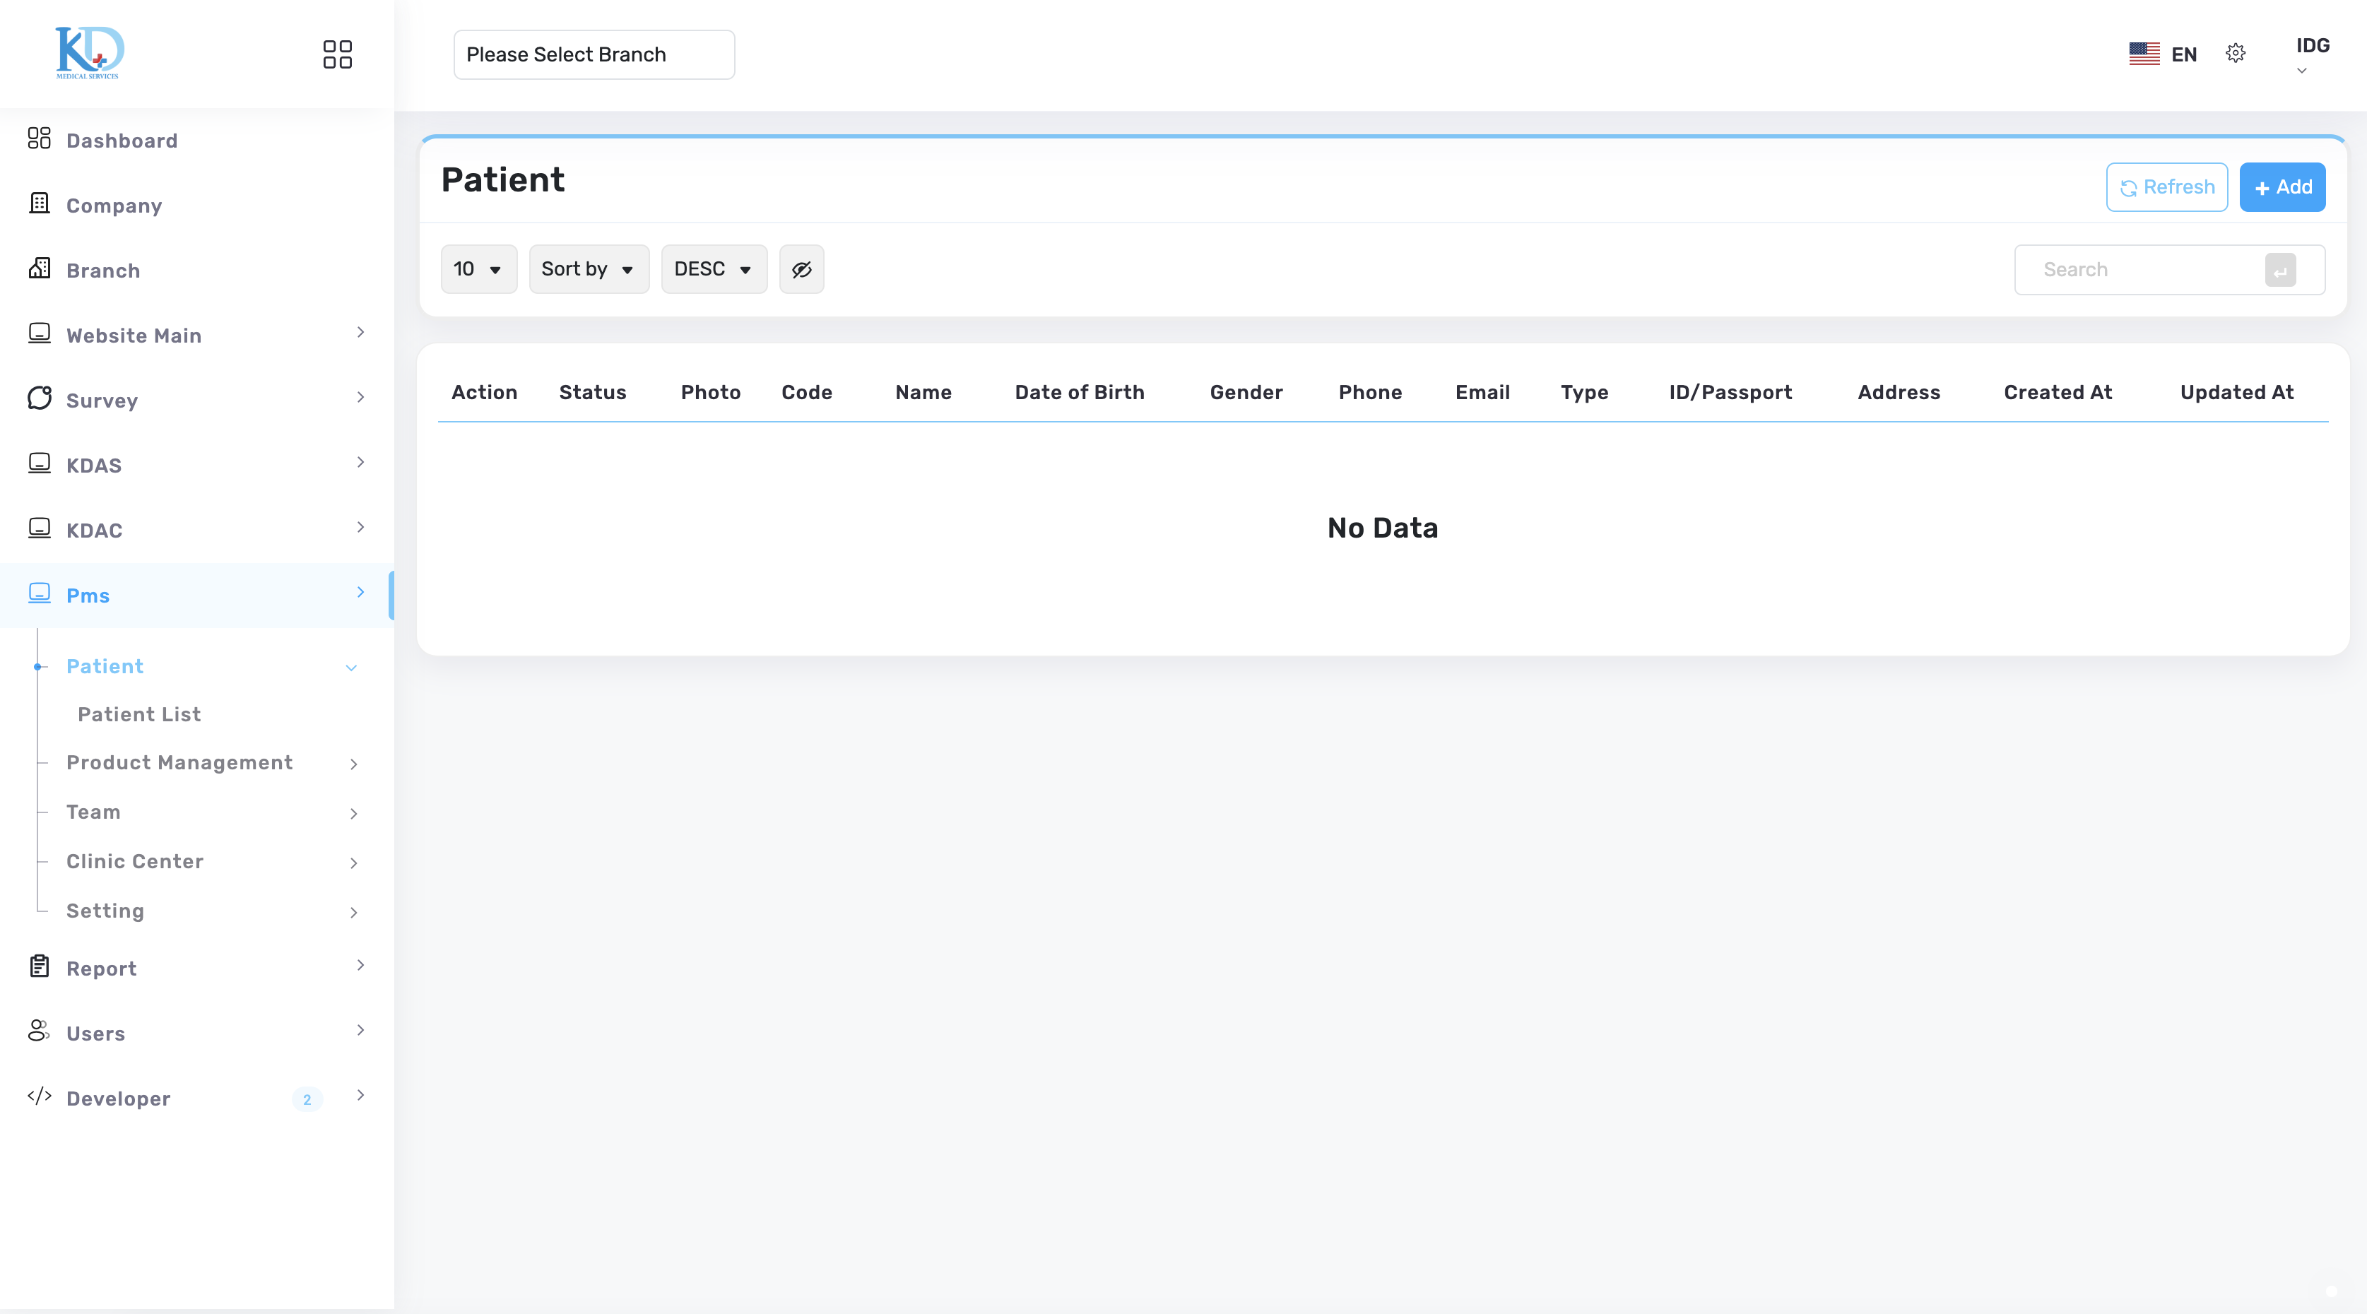Screen dimensions: 2367x1314
Task: Expand the Website Main chevron
Action: (360, 333)
